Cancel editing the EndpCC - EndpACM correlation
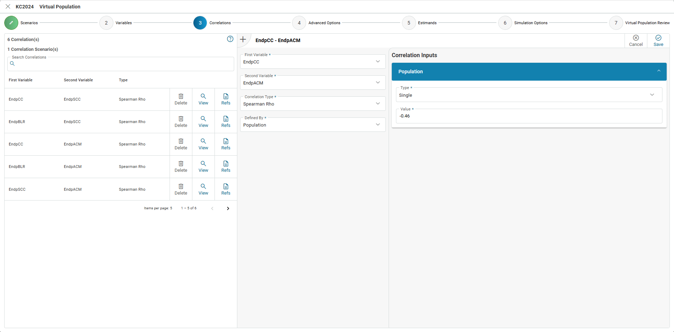The height and width of the screenshot is (332, 674). click(636, 41)
